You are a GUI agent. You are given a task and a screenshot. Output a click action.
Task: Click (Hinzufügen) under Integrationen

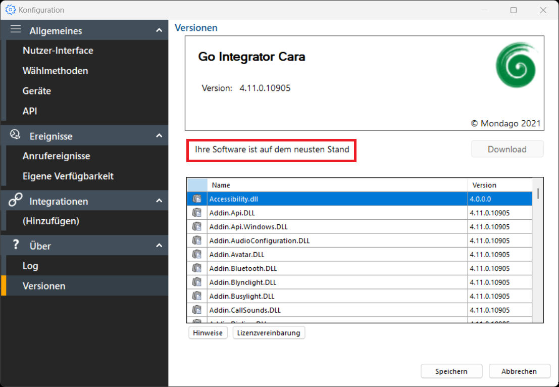87,221
